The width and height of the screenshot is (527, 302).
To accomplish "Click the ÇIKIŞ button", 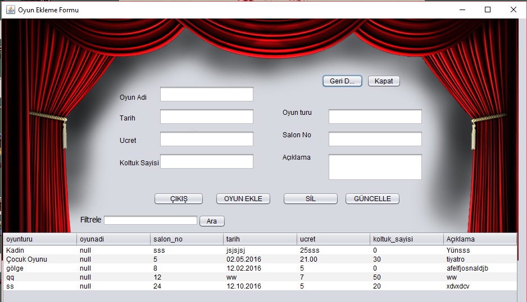I will (179, 199).
